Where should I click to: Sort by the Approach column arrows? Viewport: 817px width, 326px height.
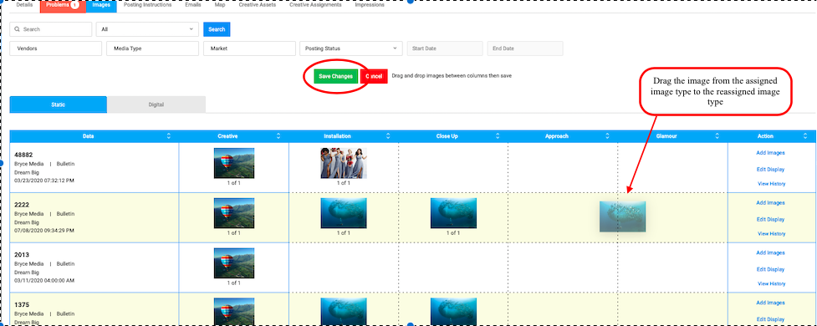pos(608,136)
